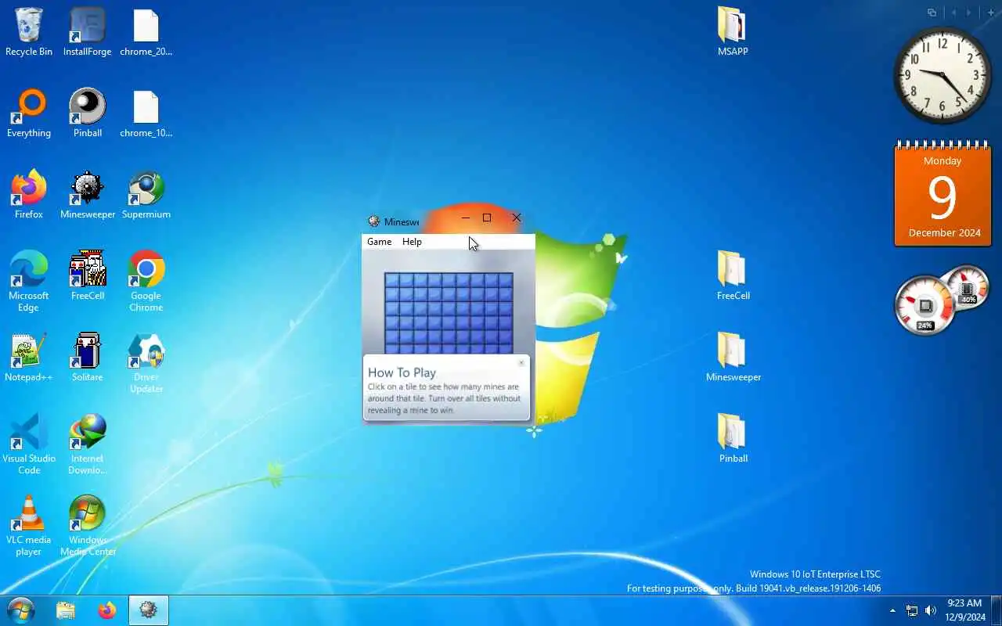The image size is (1002, 626).
Task: Select the Windows Media Center shortcut
Action: pos(88,525)
